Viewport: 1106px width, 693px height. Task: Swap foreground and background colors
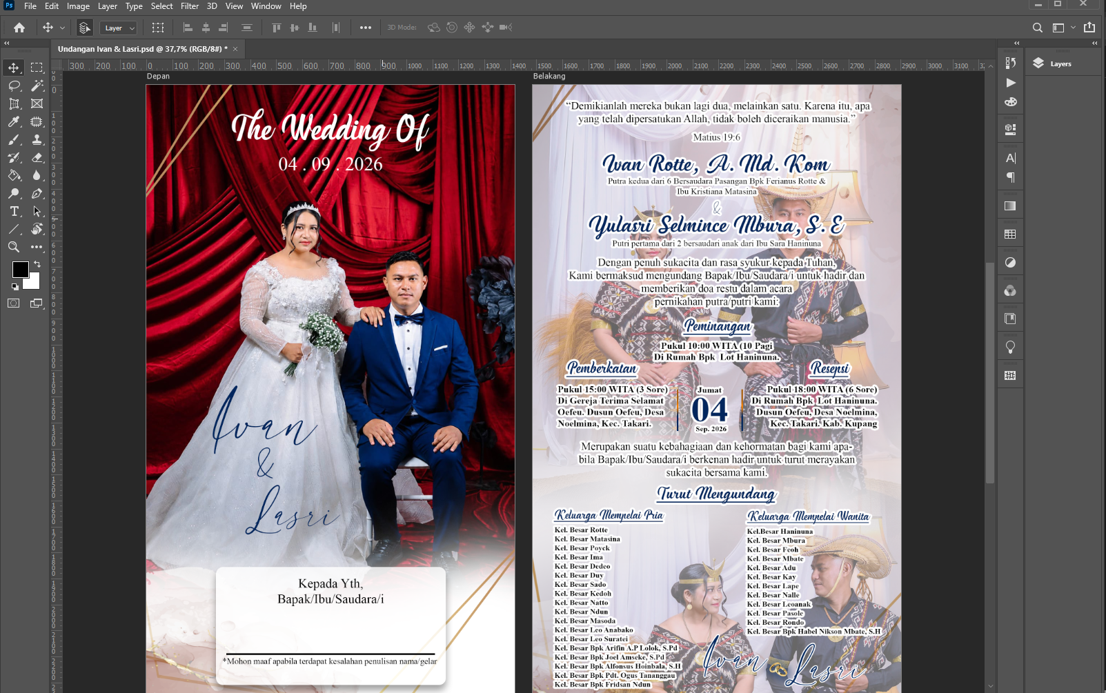point(37,264)
